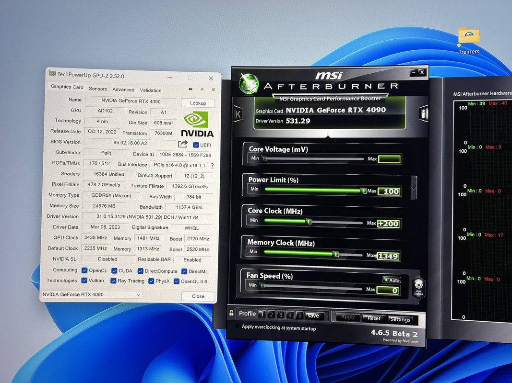
Task: Click the Fan Speed slider track
Action: [x=311, y=287]
